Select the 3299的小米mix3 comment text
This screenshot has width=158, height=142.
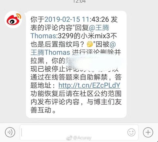[x=84, y=36]
